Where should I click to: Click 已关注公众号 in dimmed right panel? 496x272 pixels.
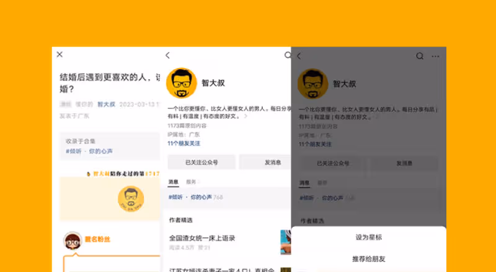(x=333, y=163)
